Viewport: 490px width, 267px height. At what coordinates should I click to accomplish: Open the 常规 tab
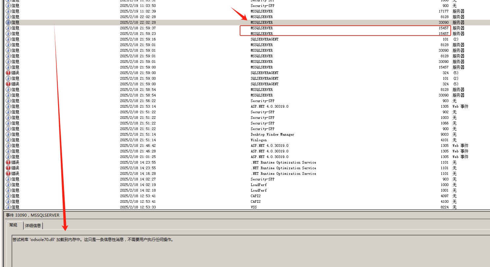[x=13, y=225]
